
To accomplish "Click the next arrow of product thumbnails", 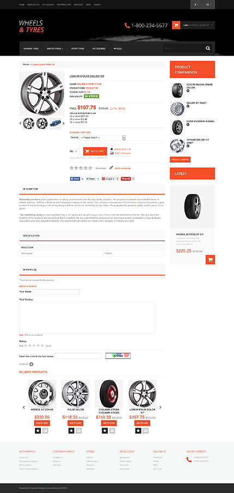I will tap(63, 123).
